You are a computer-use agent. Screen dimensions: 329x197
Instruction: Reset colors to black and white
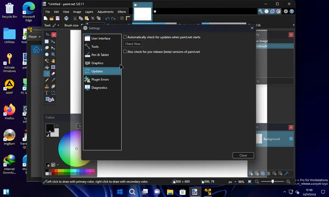(x=47, y=134)
